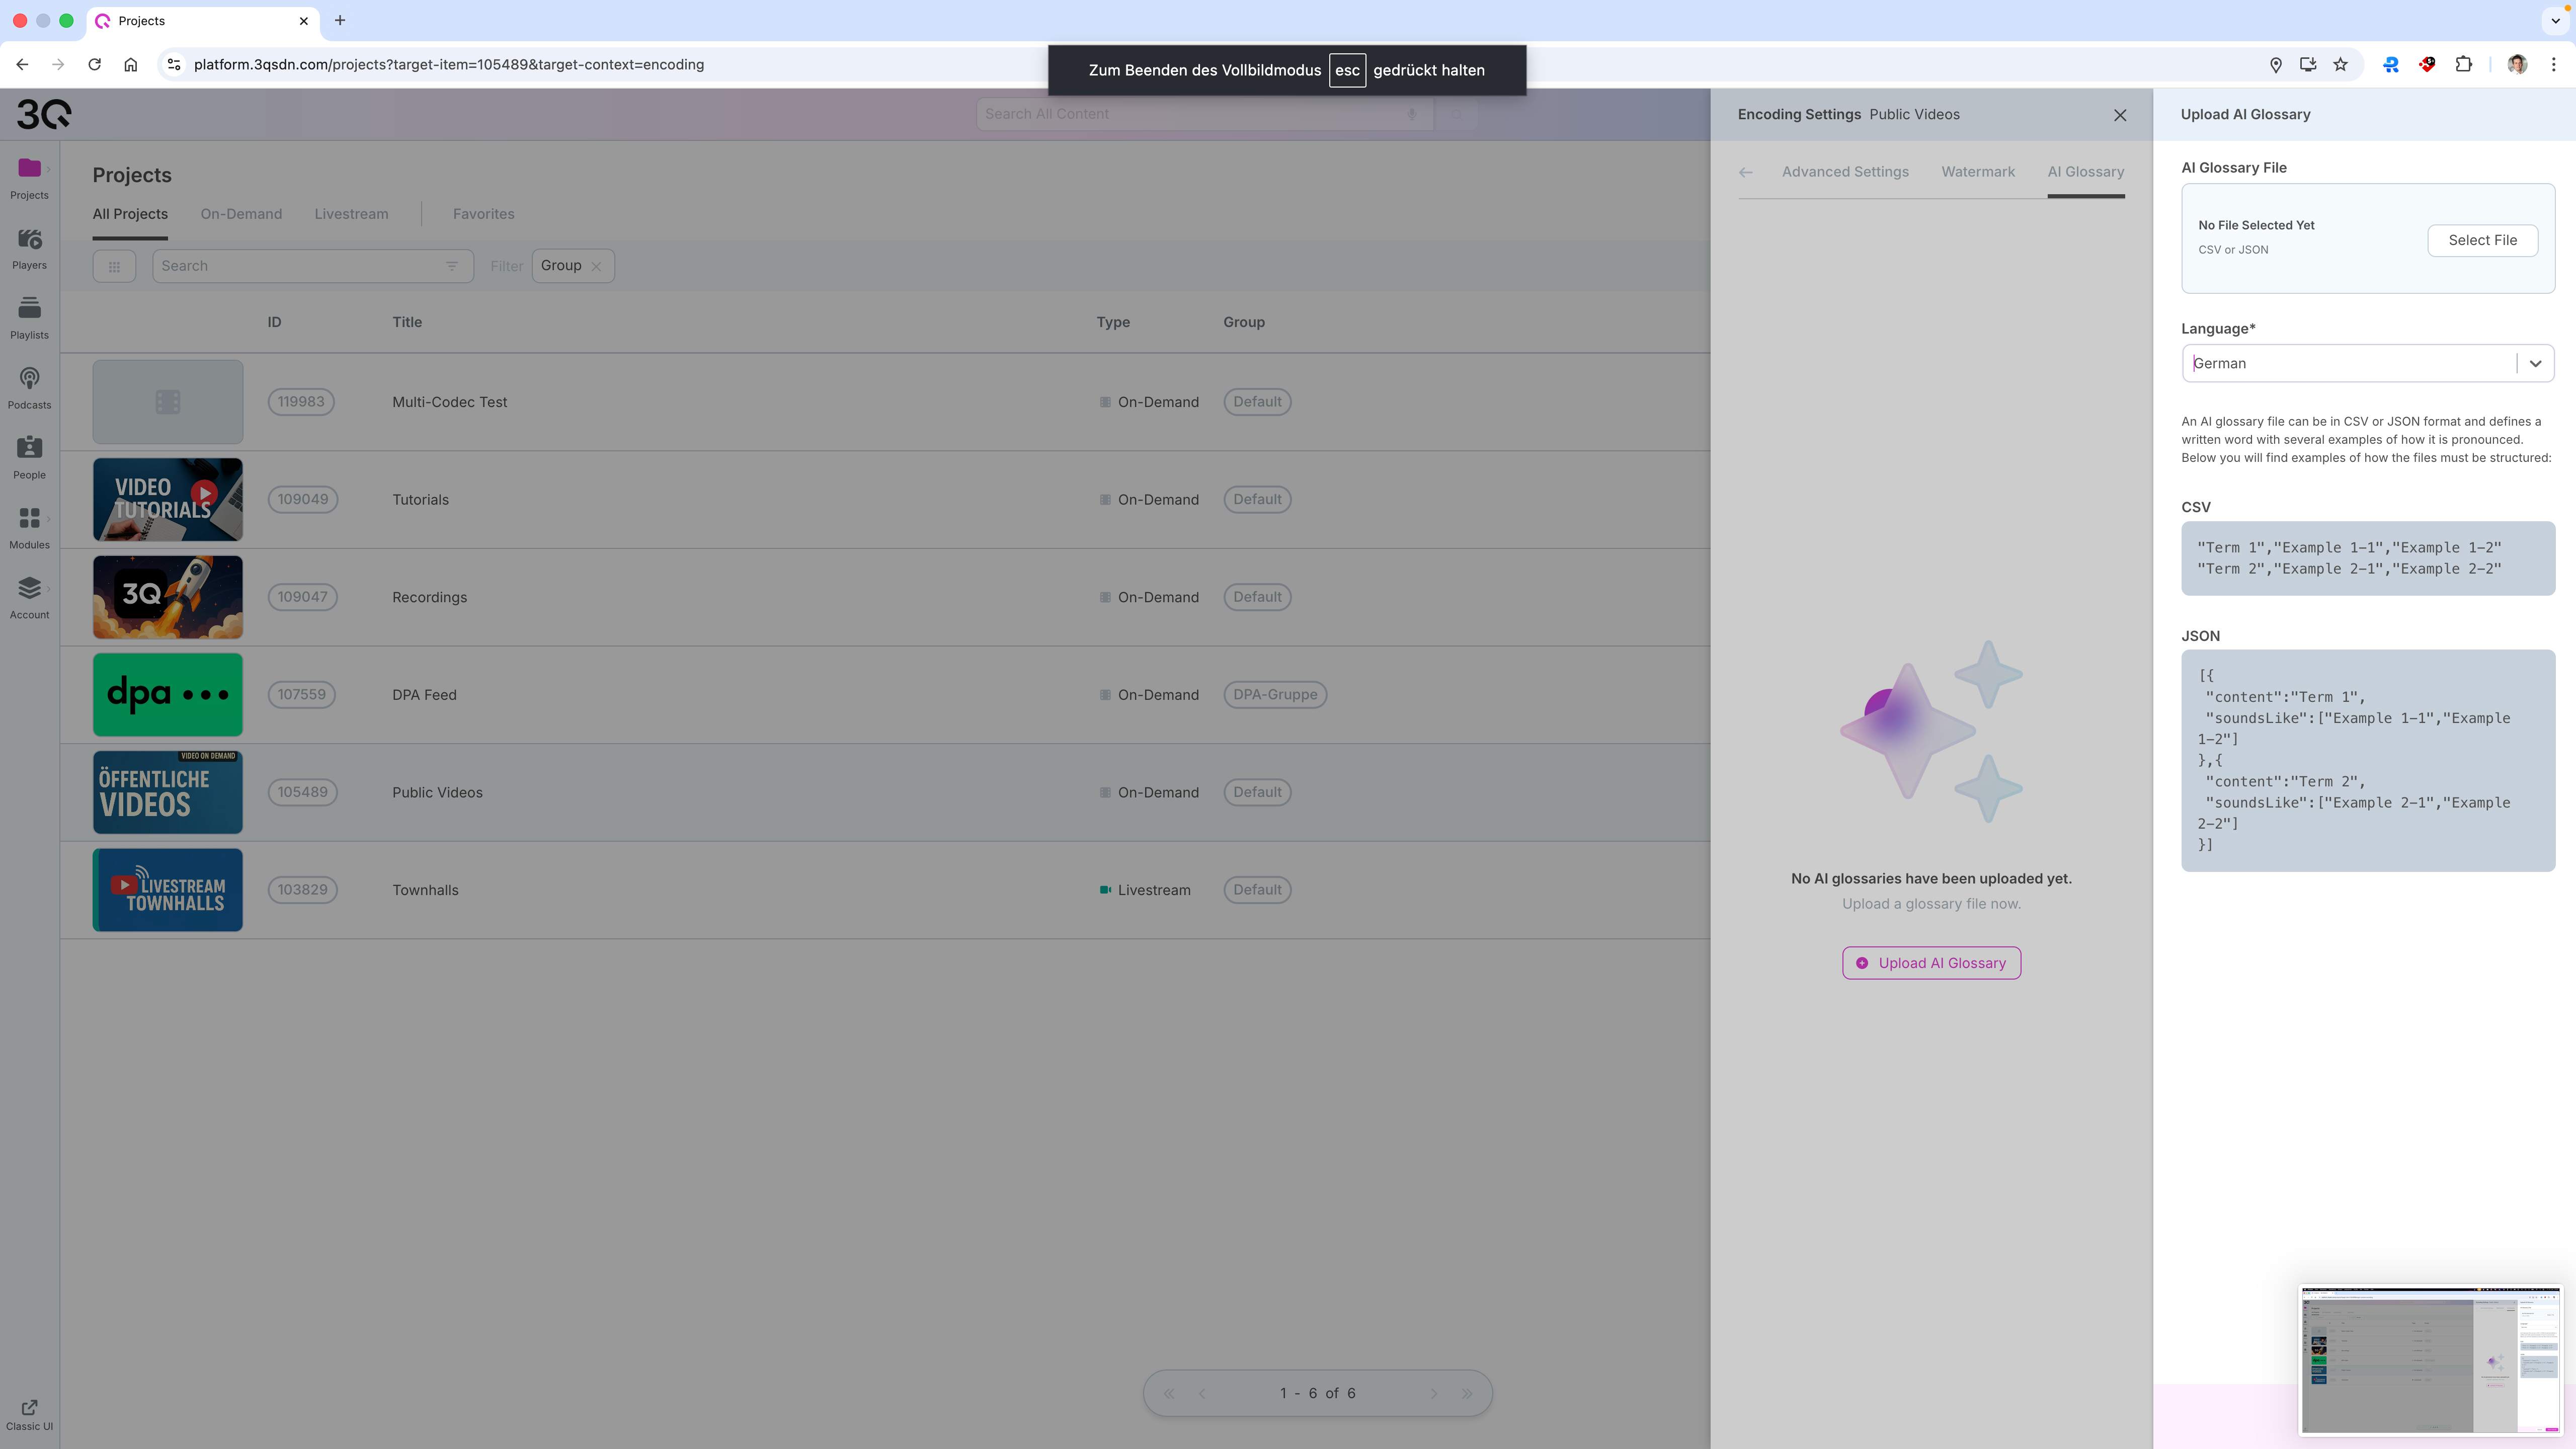Open the Advanced Settings tab

point(1844,172)
